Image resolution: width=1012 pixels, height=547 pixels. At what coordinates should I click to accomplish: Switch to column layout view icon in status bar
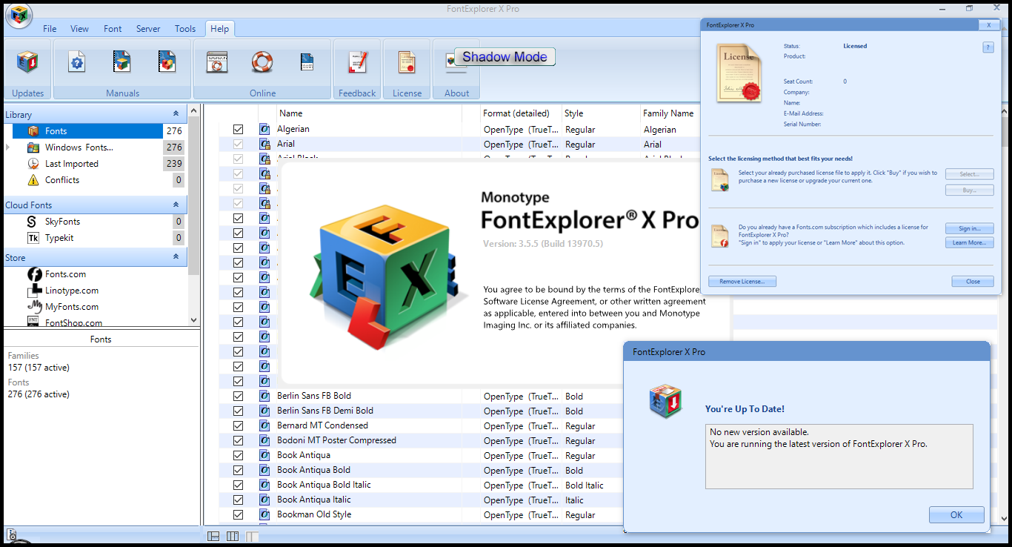pyautogui.click(x=233, y=536)
